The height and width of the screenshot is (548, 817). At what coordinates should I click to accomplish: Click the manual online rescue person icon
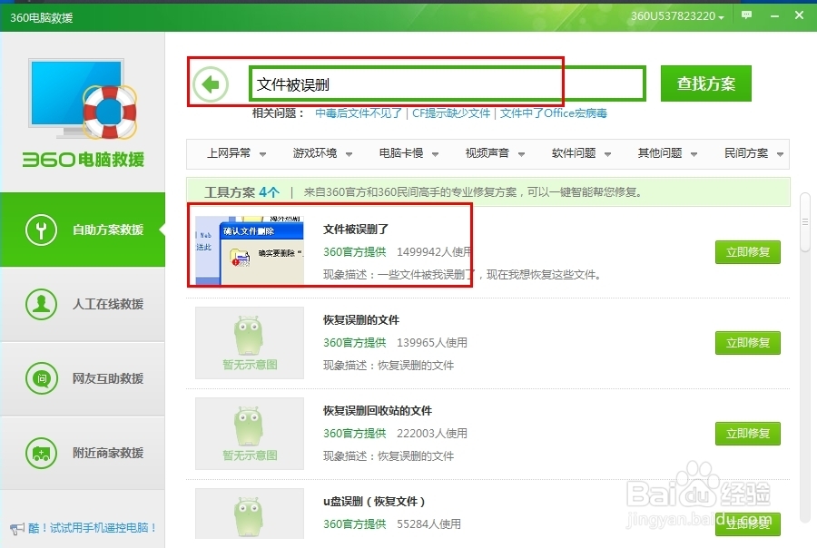pos(41,304)
